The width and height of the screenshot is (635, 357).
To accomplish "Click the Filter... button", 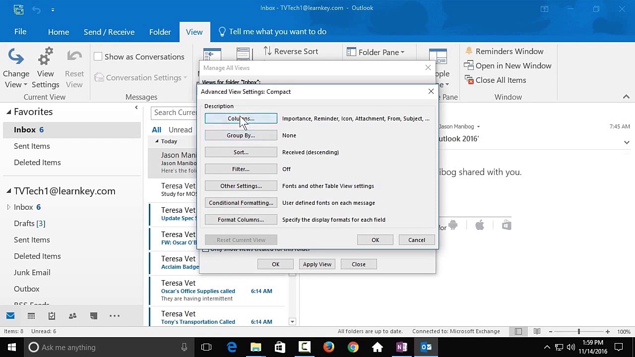I will [241, 169].
